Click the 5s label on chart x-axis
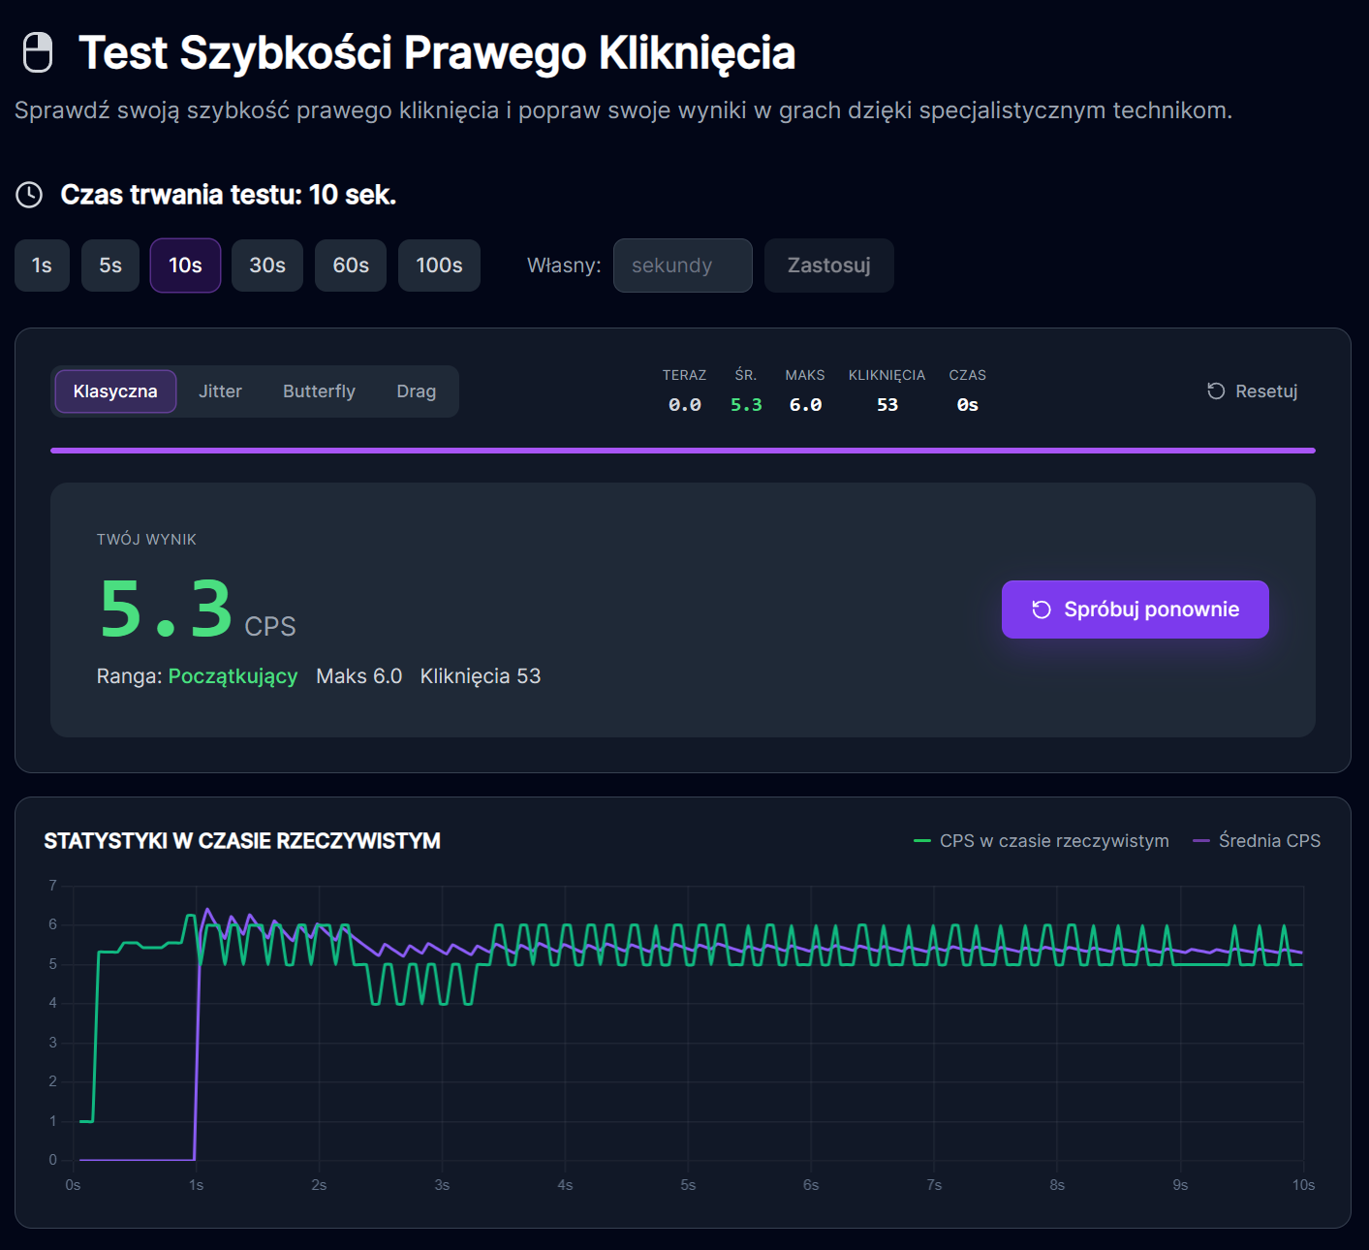 (688, 1185)
